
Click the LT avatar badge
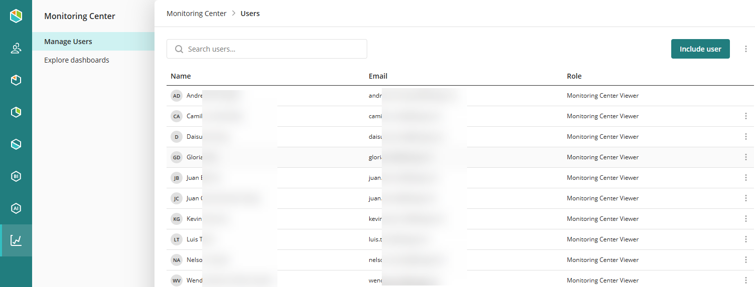(177, 239)
